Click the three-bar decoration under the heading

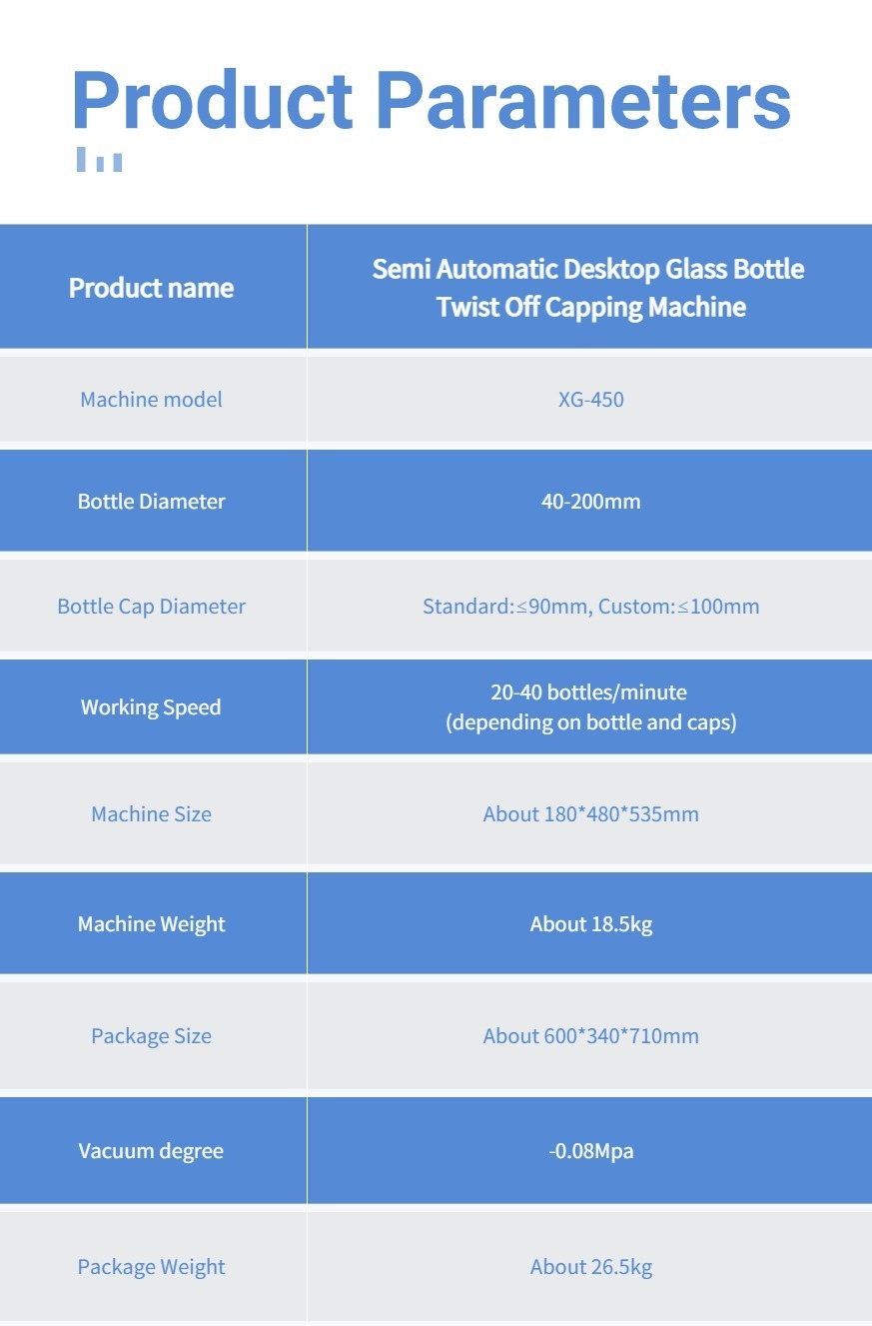pyautogui.click(x=99, y=160)
